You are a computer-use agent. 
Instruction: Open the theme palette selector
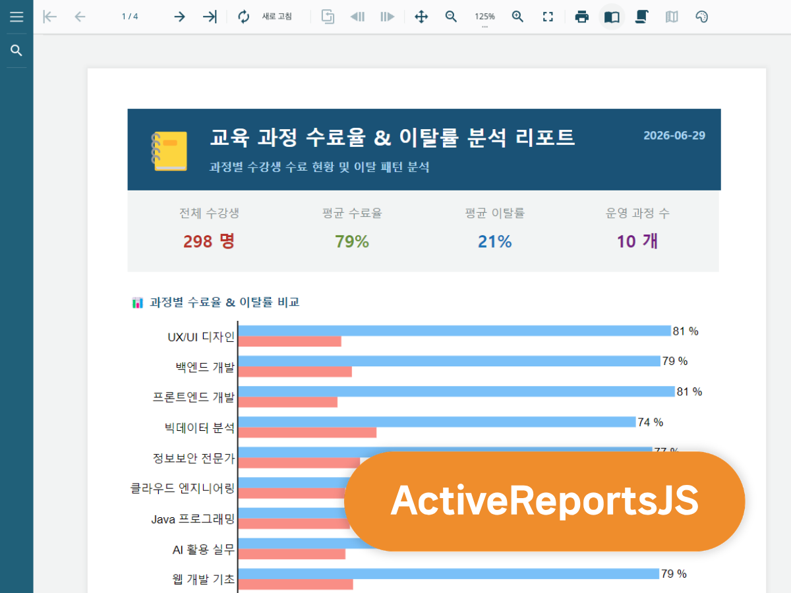click(x=702, y=16)
